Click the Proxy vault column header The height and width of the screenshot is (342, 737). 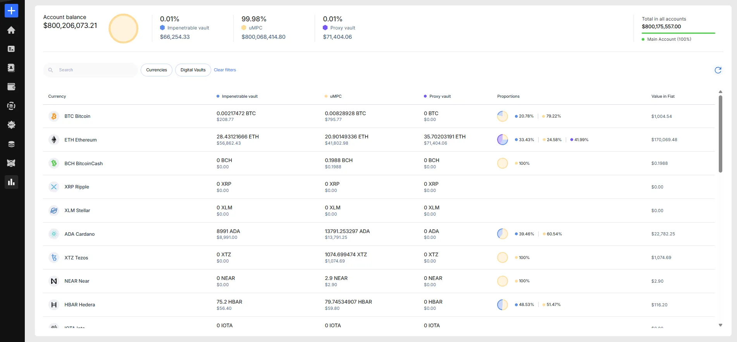[x=437, y=97]
